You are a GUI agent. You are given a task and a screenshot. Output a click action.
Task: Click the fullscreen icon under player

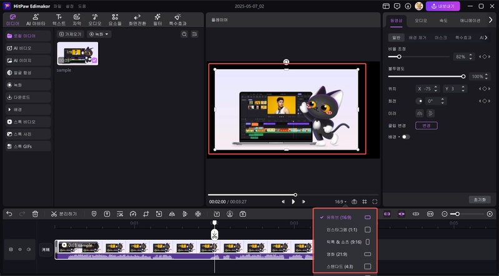pos(375,202)
